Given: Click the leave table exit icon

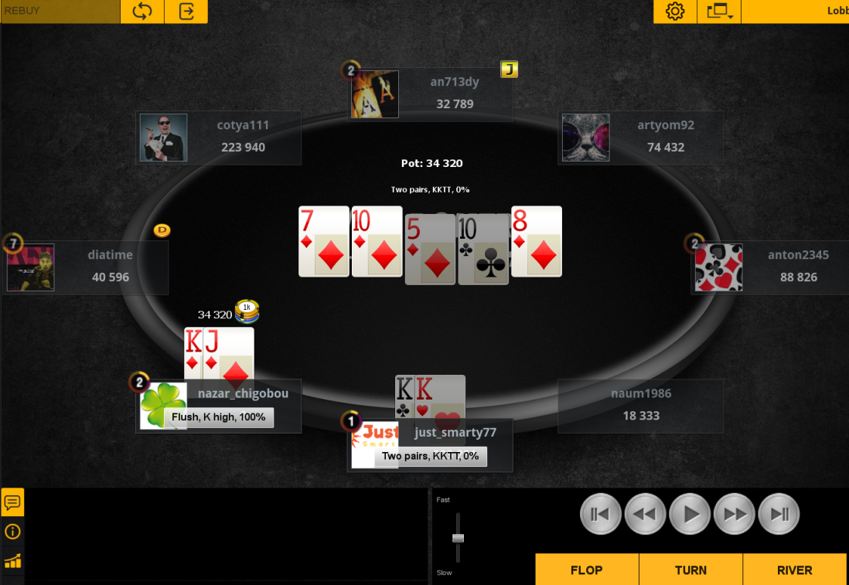Looking at the screenshot, I should 186,12.
